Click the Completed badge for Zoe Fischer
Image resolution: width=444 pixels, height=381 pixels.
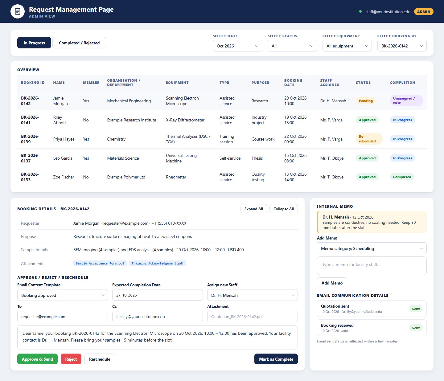click(x=402, y=177)
